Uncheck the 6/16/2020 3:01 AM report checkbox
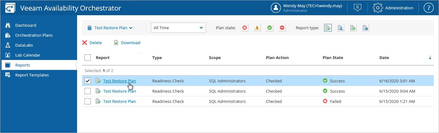Image resolution: width=439 pixels, height=133 pixels. pyautogui.click(x=88, y=81)
